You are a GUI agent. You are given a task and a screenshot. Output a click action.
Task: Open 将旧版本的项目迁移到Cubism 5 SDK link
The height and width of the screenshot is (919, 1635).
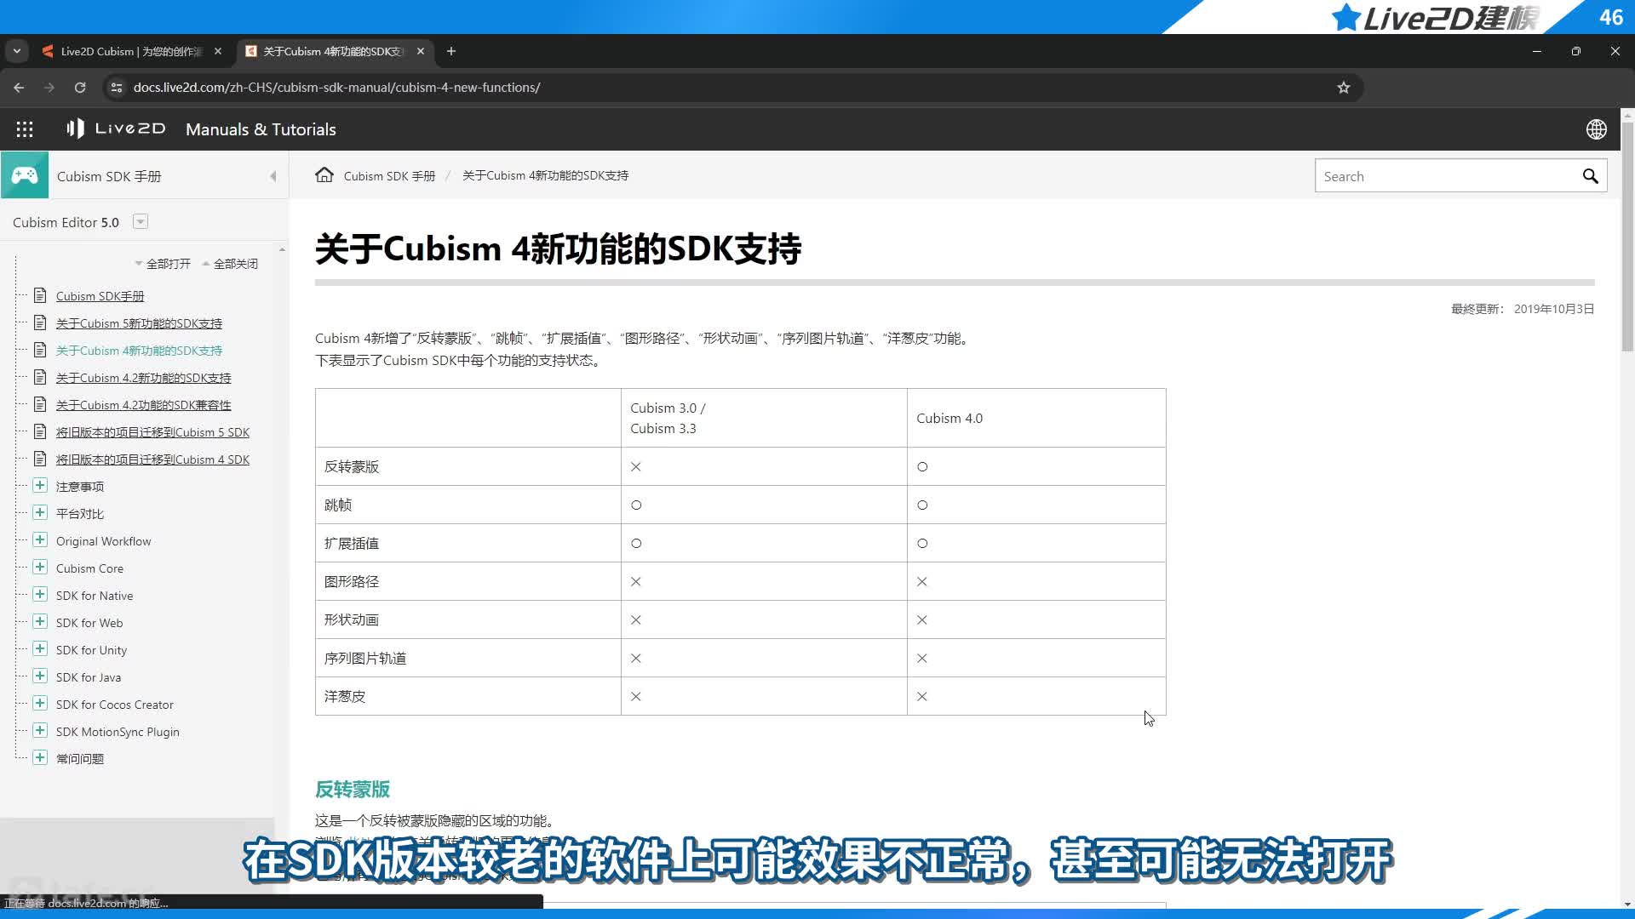coord(153,432)
